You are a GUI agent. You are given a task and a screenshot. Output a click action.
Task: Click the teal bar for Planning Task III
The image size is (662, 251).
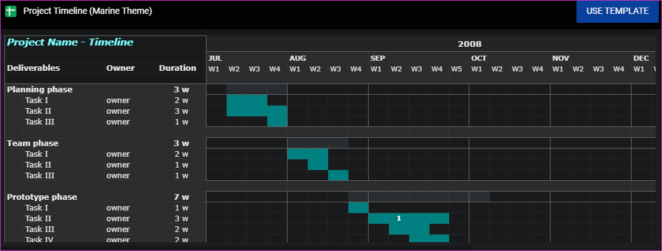point(277,122)
